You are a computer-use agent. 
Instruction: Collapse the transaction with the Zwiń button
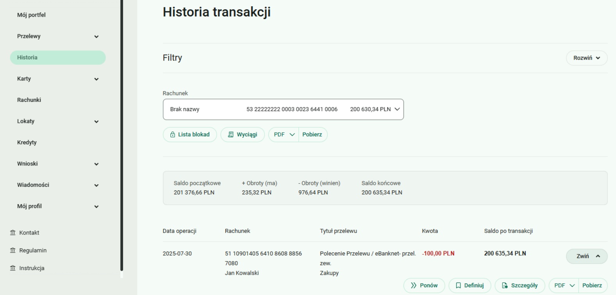586,256
